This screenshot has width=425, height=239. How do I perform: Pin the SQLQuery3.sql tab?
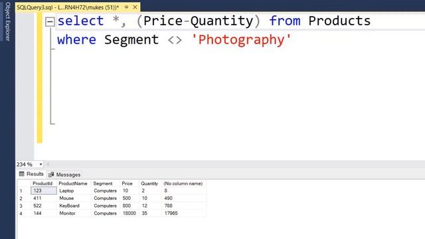click(x=126, y=7)
